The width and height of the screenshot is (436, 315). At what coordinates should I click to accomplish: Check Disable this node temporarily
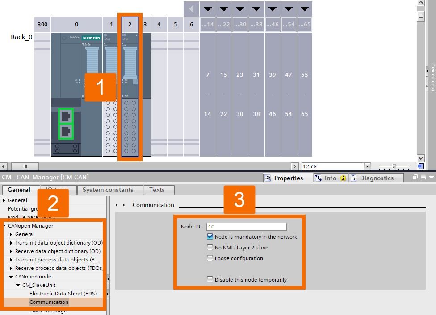coord(210,279)
